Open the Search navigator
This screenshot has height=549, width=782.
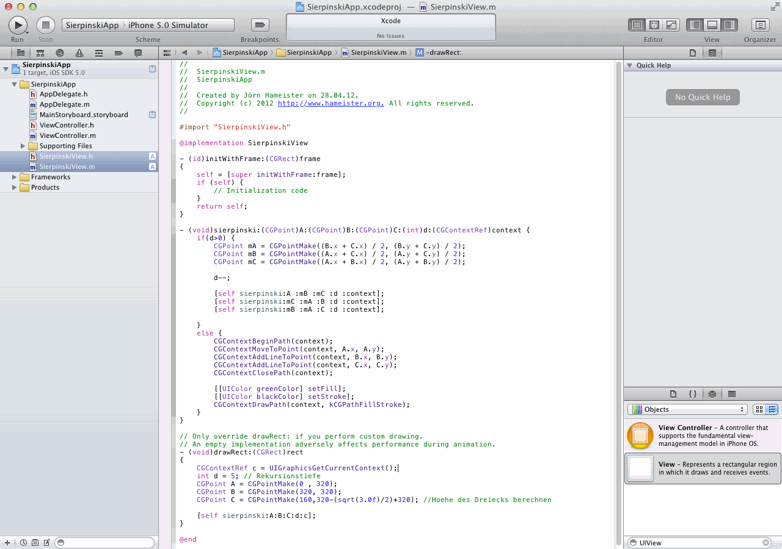tap(60, 53)
